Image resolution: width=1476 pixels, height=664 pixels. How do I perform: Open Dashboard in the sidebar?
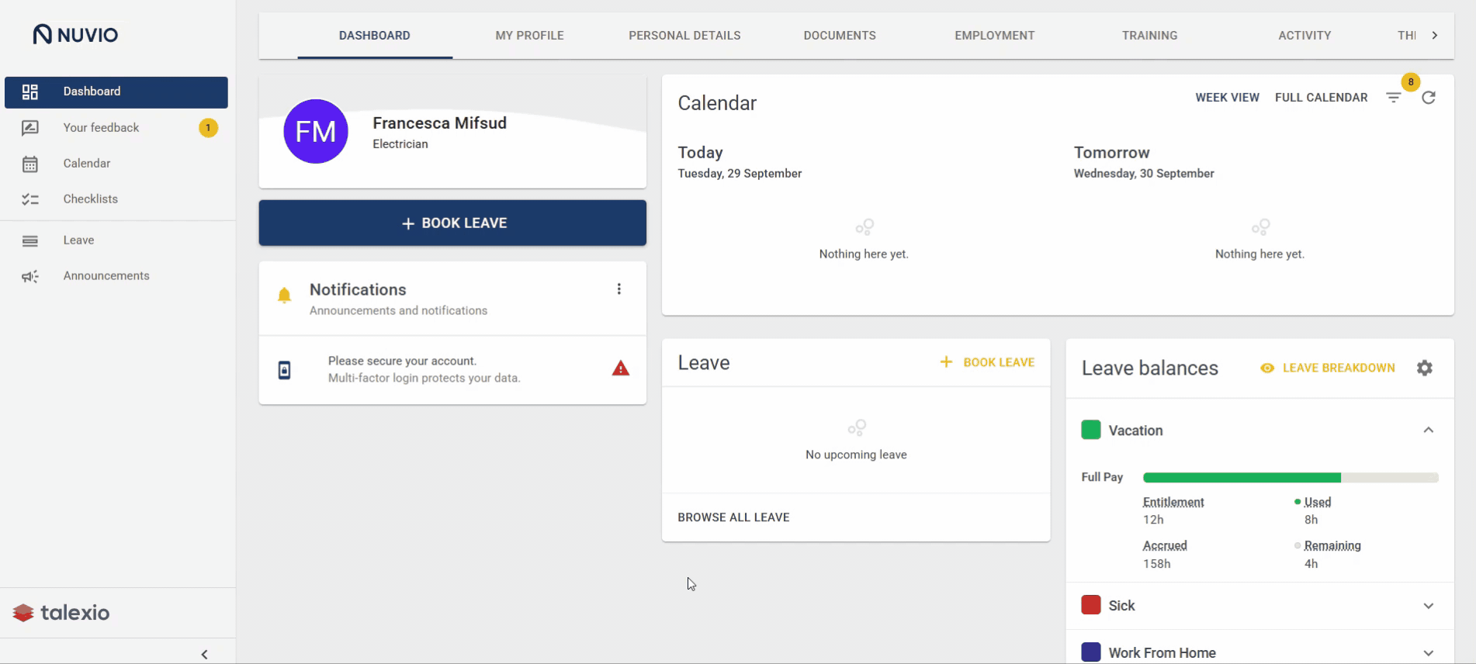[116, 92]
